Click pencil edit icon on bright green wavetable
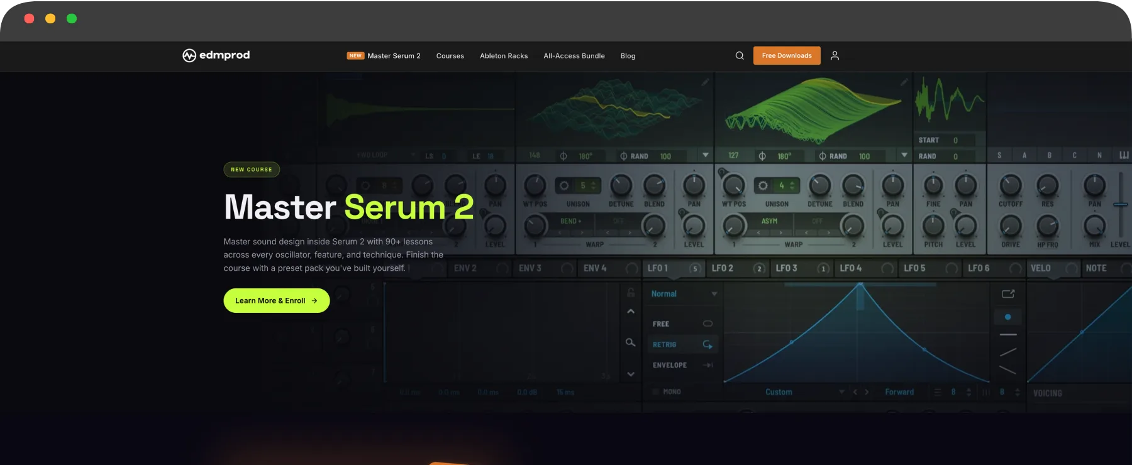This screenshot has width=1132, height=465. [904, 82]
